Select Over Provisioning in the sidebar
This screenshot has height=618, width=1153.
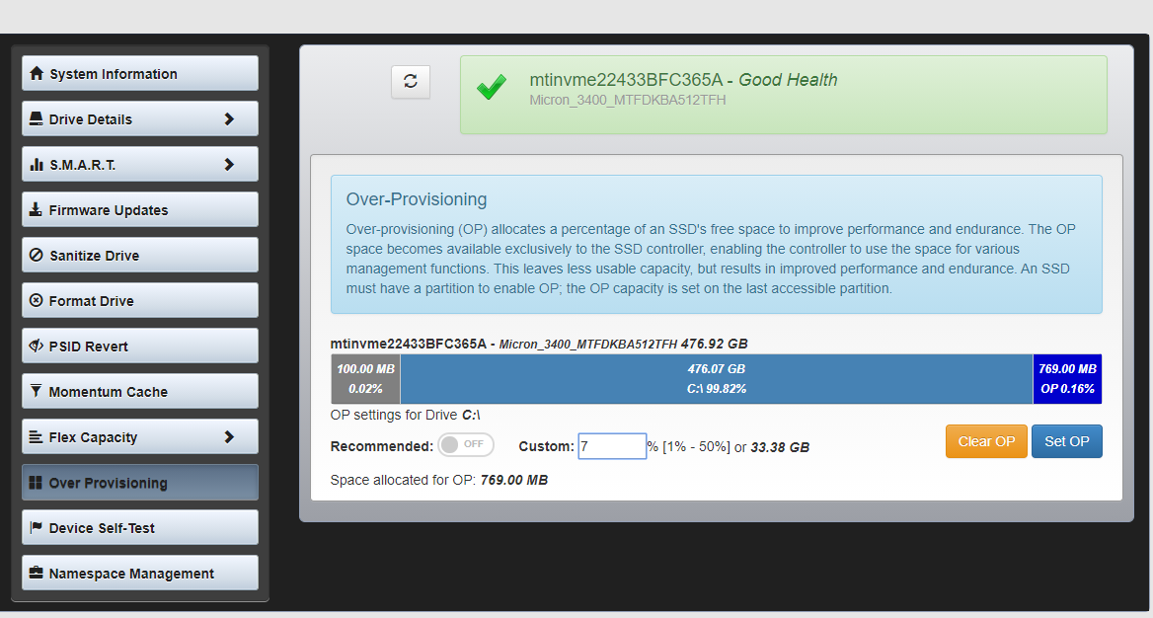click(140, 483)
